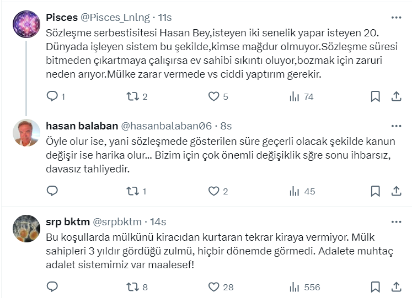Viewport: 412px width, 298px height.
Task: Like hasan balaban's tweet
Action: tap(214, 191)
